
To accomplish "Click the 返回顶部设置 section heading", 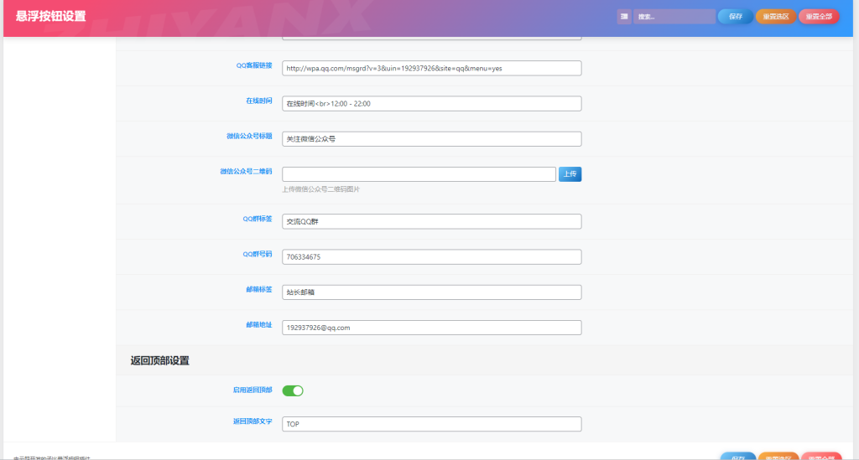I will coord(159,361).
